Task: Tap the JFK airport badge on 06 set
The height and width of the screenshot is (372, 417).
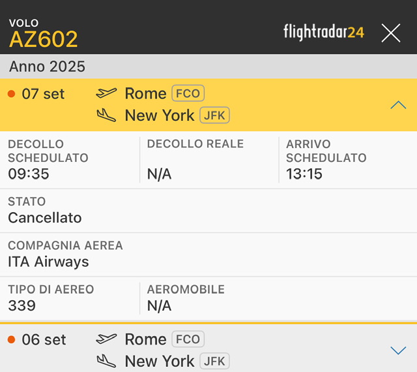Action: [x=214, y=361]
